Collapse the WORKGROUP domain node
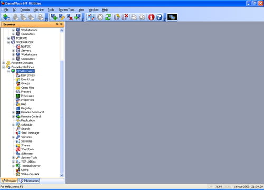The height and width of the screenshot is (190, 264). (x=8, y=42)
